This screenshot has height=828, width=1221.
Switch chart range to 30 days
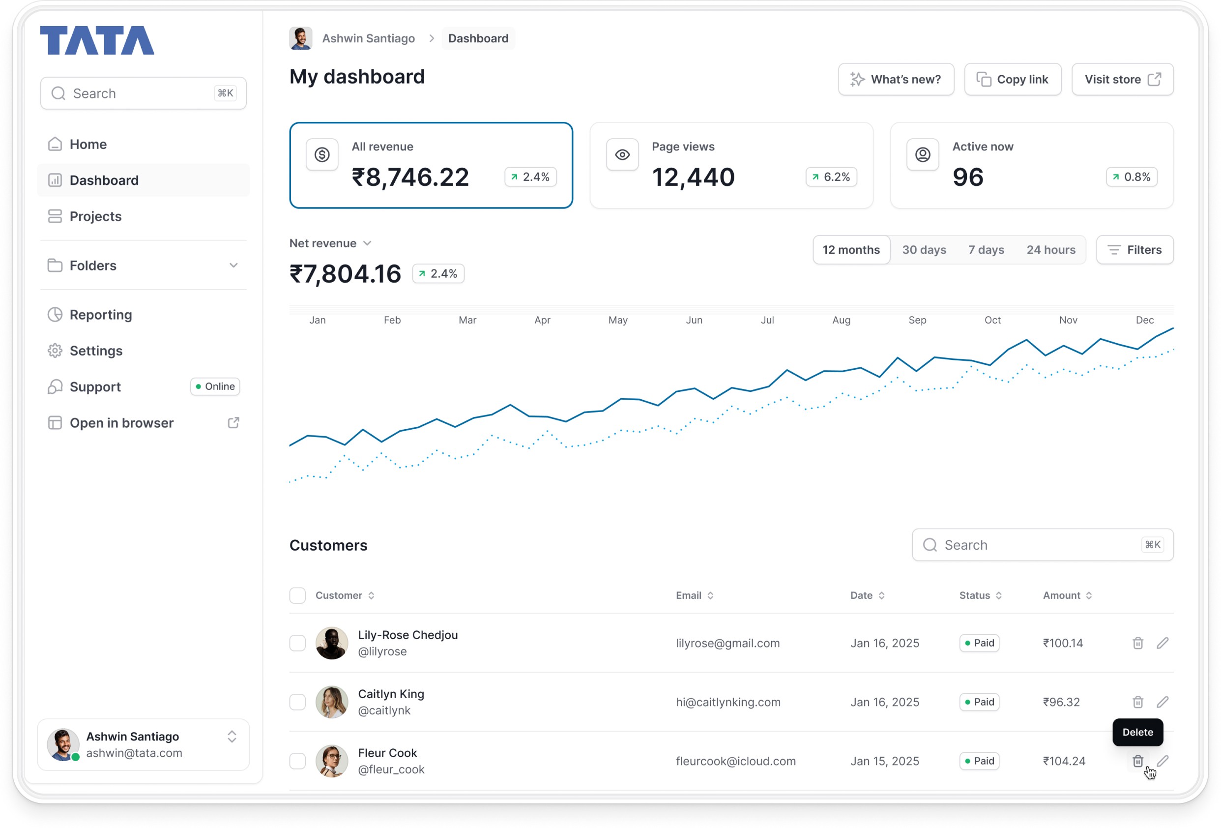924,250
